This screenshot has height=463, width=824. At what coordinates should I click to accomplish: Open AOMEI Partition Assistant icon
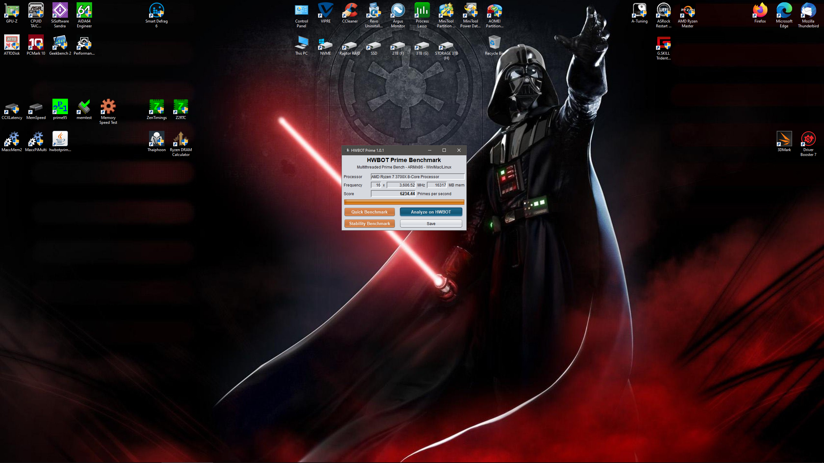[x=495, y=15]
